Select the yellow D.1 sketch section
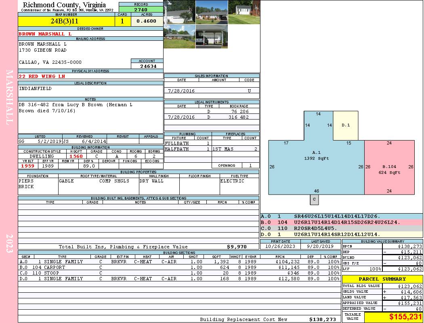This screenshot has height=323, width=424. (x=346, y=126)
